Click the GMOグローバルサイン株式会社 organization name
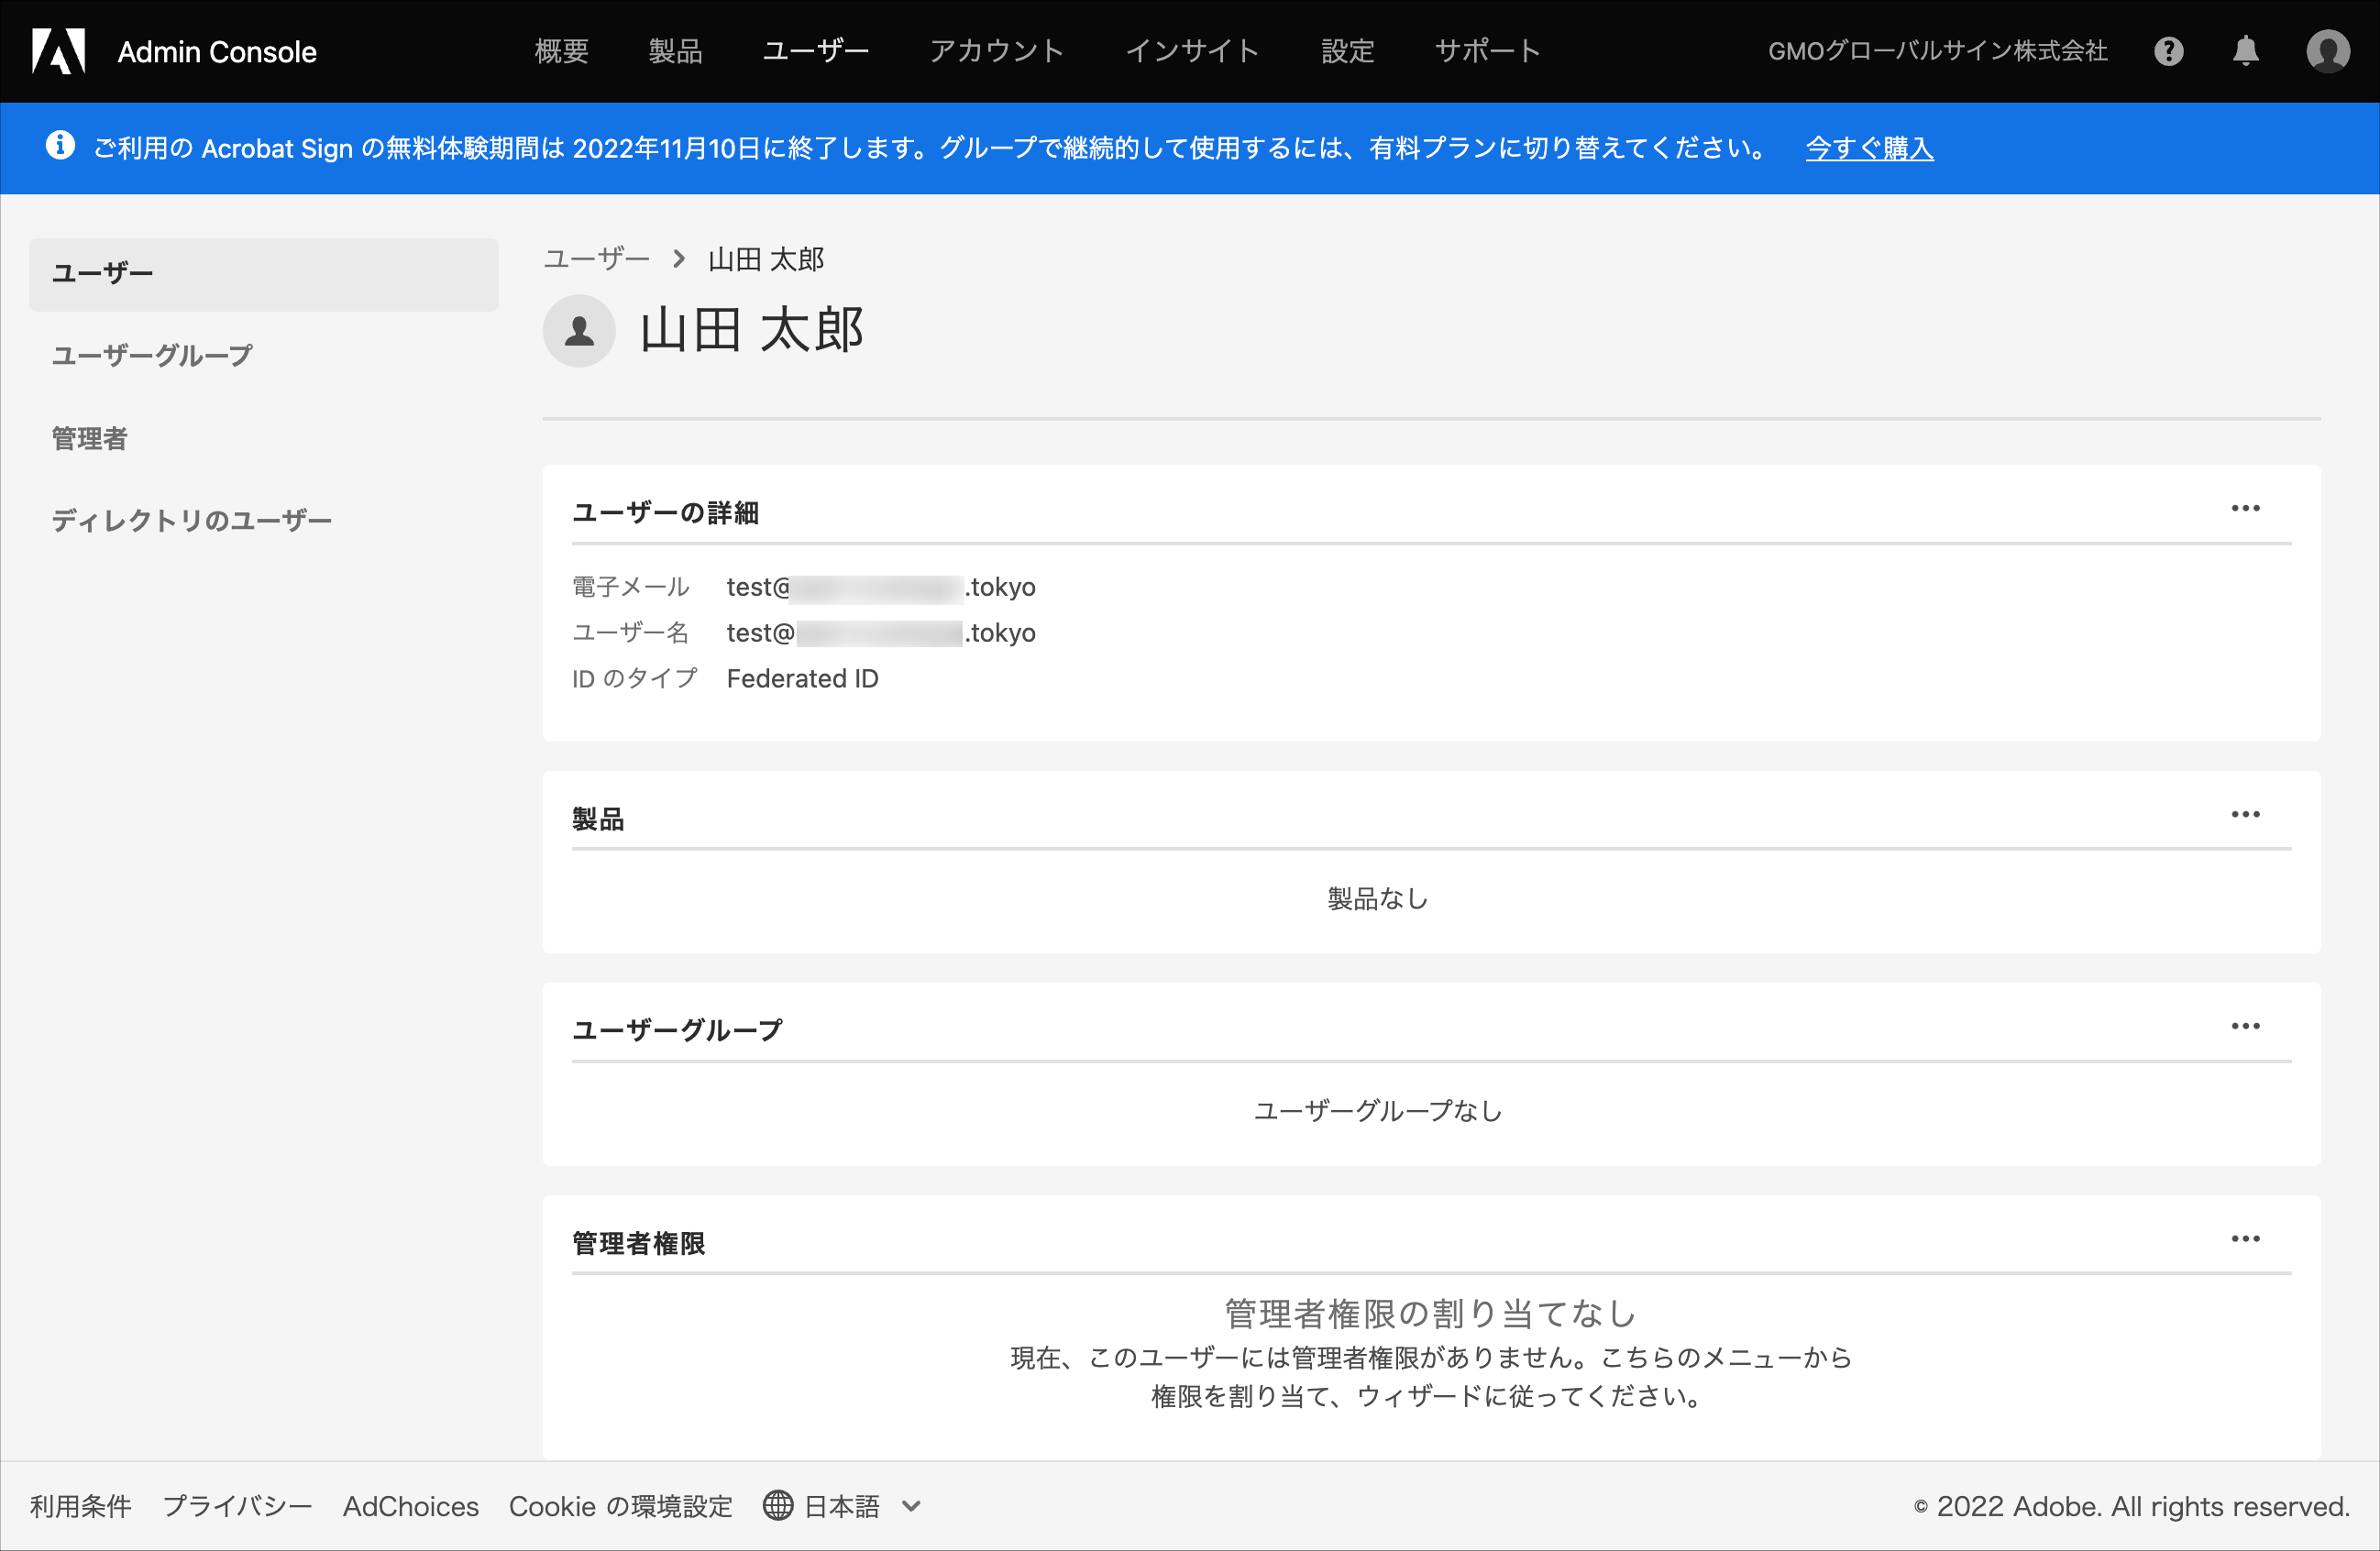 click(1937, 51)
